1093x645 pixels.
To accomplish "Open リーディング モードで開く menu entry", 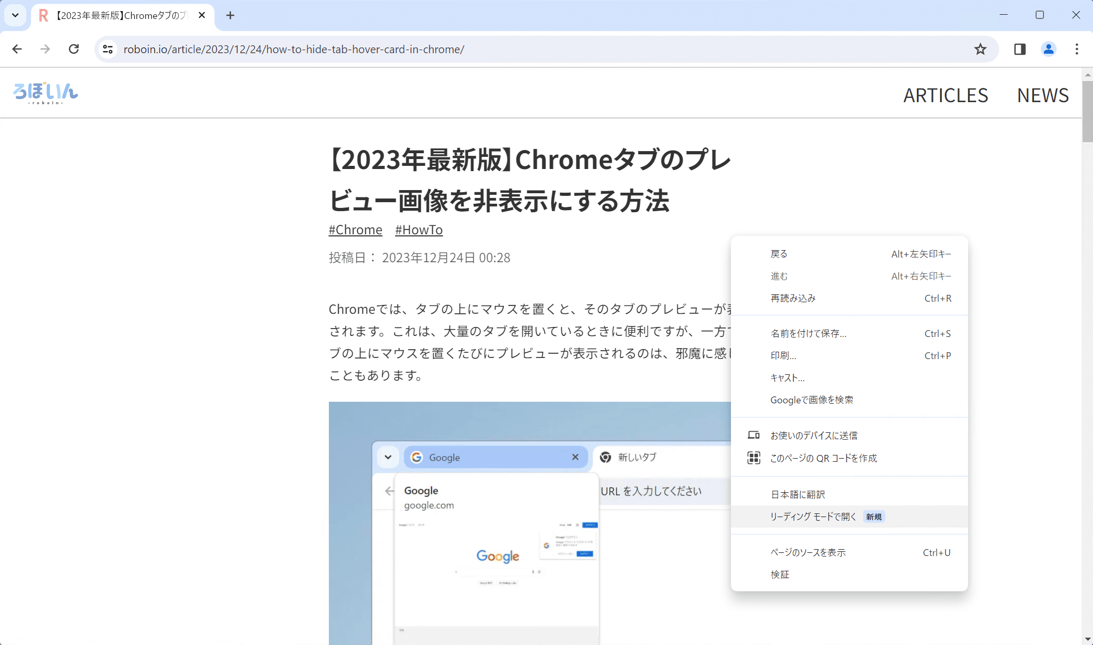I will click(x=849, y=517).
